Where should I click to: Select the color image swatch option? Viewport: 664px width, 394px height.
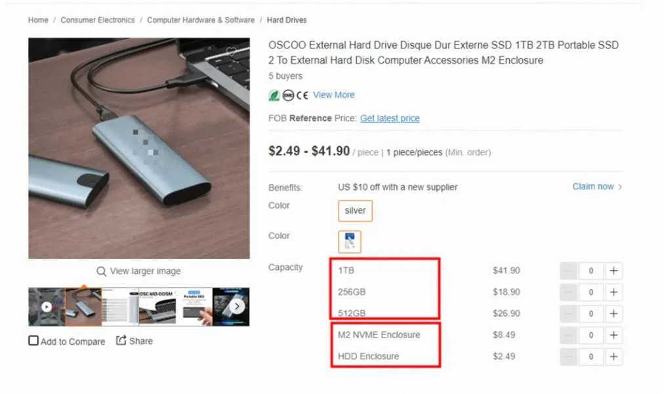350,241
